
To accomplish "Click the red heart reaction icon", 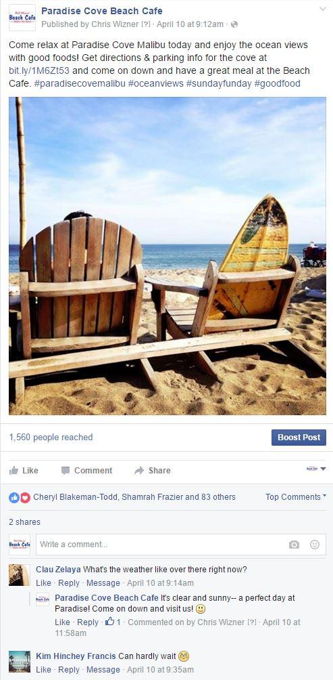I will (25, 497).
